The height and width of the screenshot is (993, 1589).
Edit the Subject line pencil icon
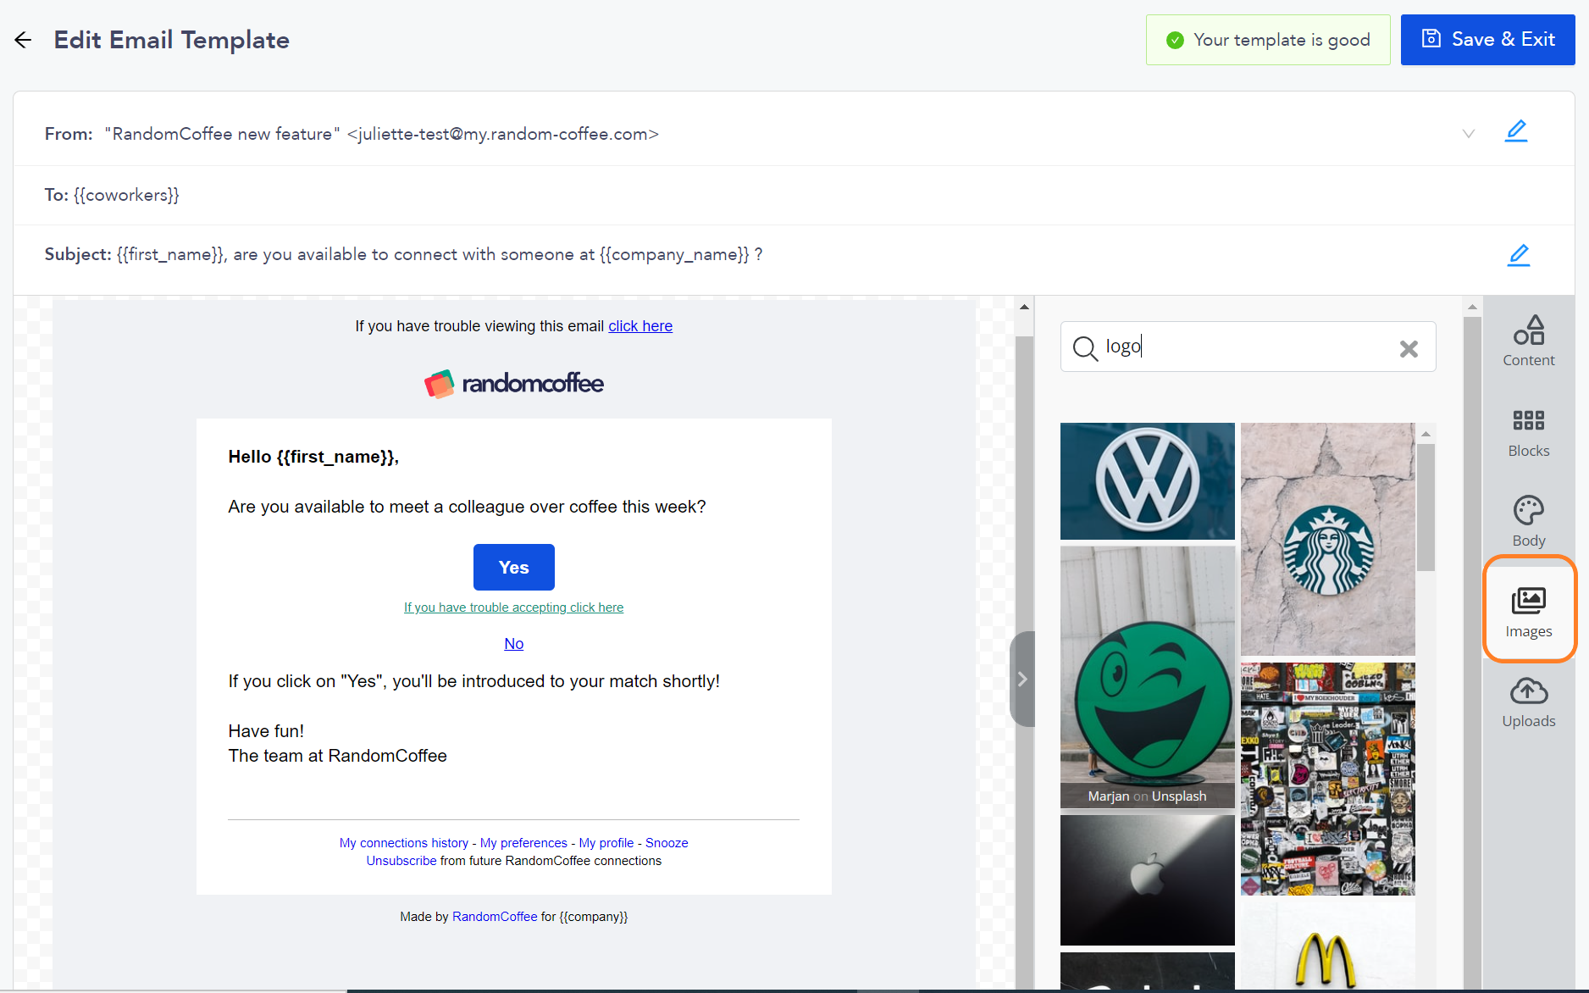coord(1518,255)
